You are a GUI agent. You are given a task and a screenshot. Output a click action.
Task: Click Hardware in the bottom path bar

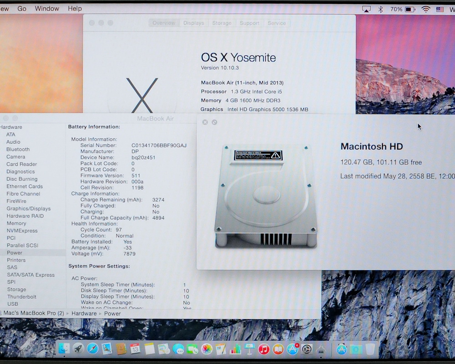click(84, 313)
